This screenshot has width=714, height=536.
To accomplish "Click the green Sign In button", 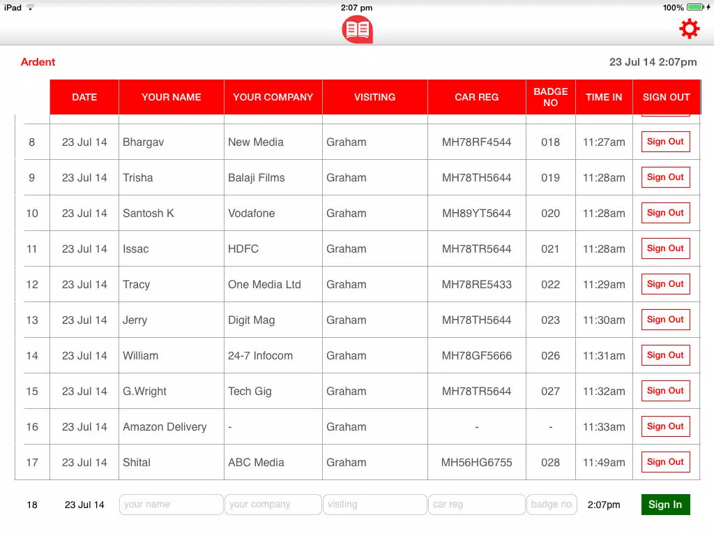I will pos(665,505).
